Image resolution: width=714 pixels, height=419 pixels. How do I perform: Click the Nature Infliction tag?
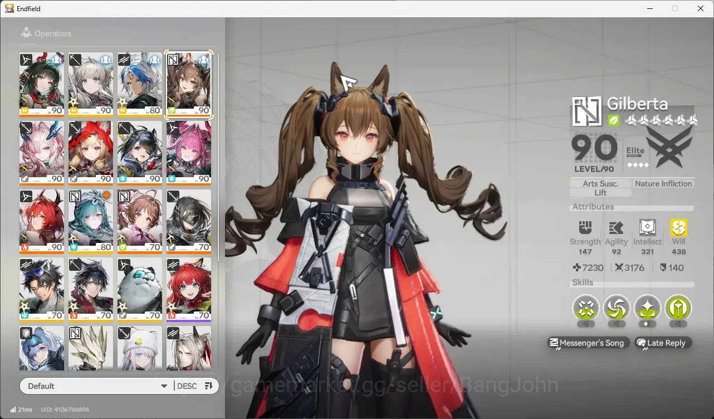point(663,183)
